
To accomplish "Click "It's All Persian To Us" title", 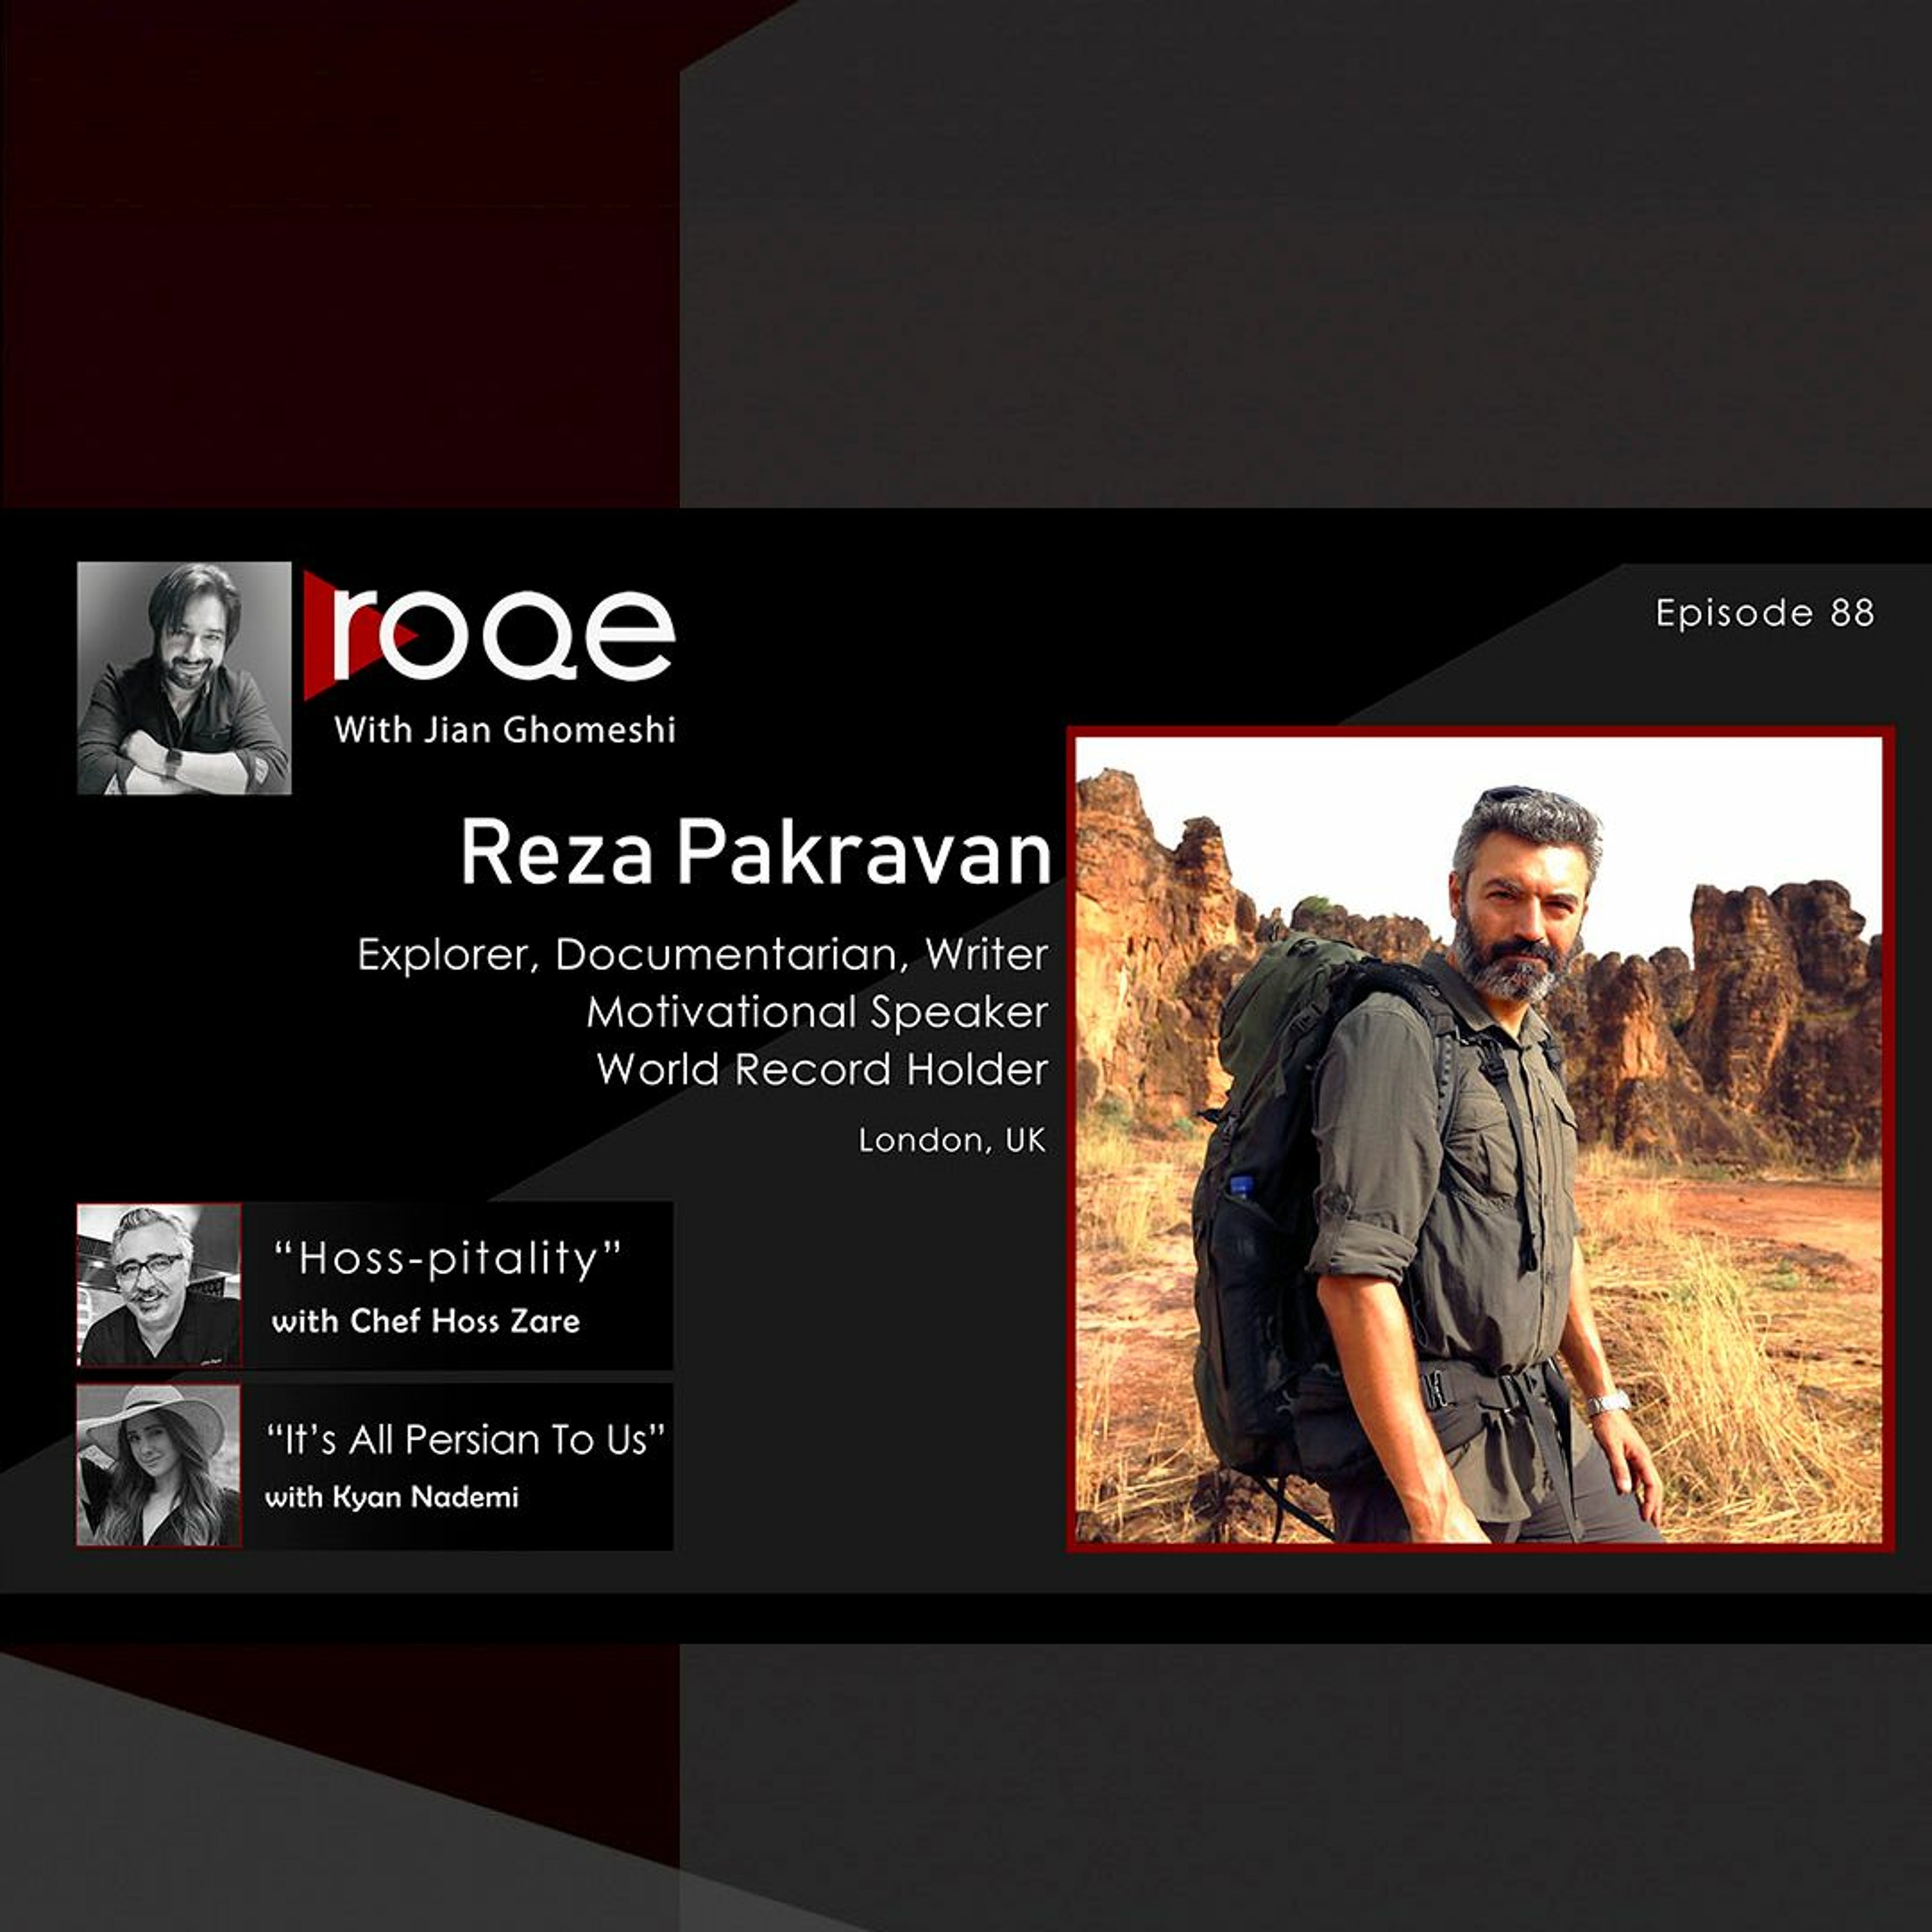I will coord(466,1440).
